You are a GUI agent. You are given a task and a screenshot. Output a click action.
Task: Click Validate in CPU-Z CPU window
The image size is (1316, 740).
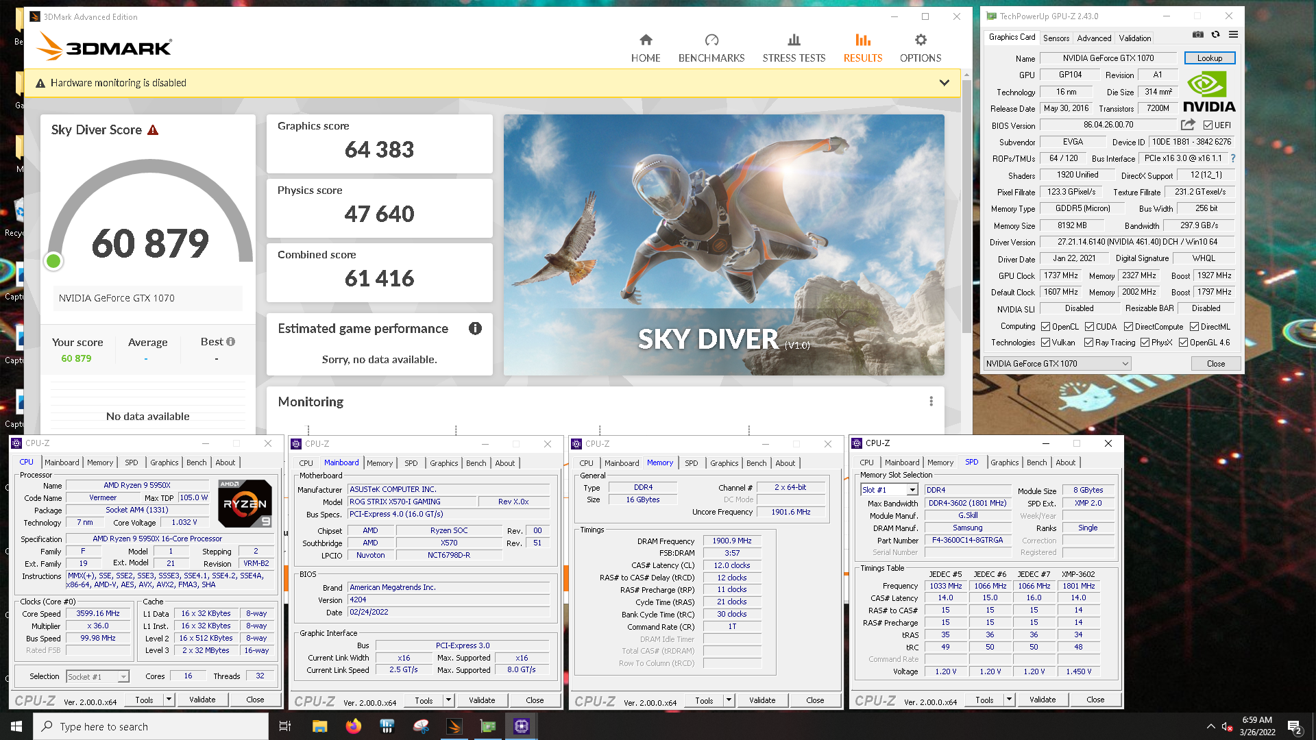coord(202,700)
